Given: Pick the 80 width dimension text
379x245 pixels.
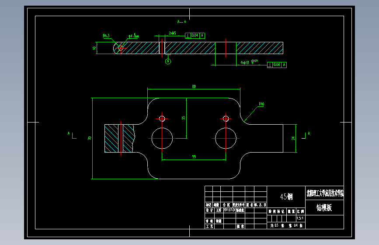Looking at the screenshot, I should (194, 86).
